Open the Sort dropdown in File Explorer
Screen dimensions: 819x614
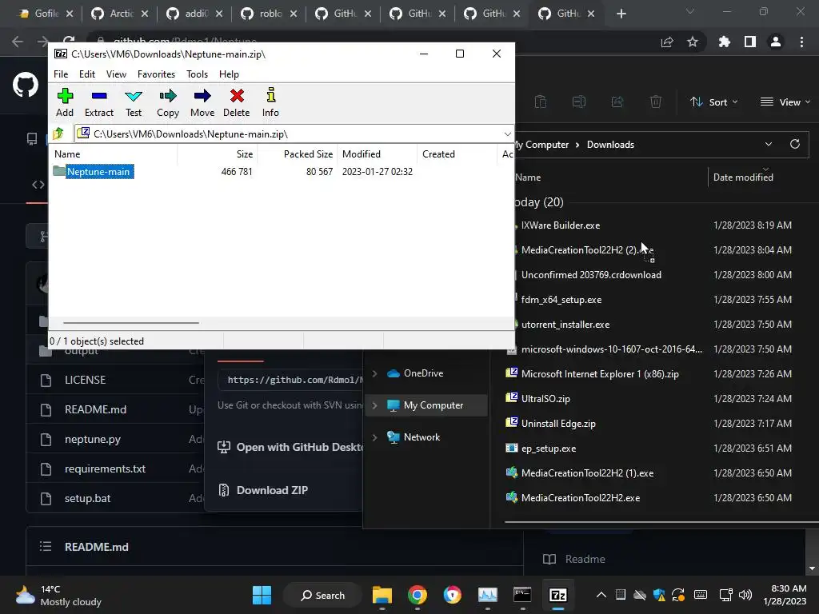tap(713, 102)
